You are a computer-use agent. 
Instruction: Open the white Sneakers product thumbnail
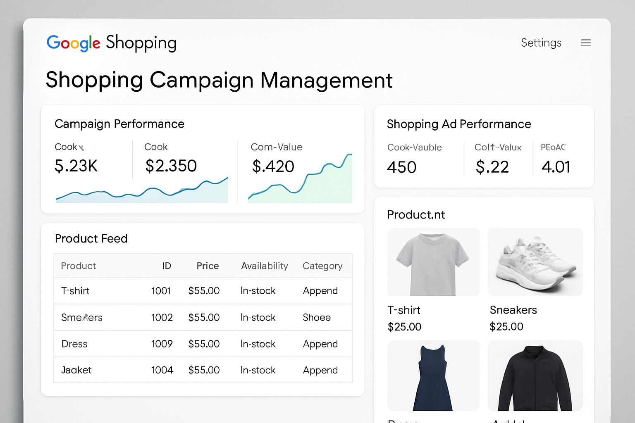coord(535,262)
